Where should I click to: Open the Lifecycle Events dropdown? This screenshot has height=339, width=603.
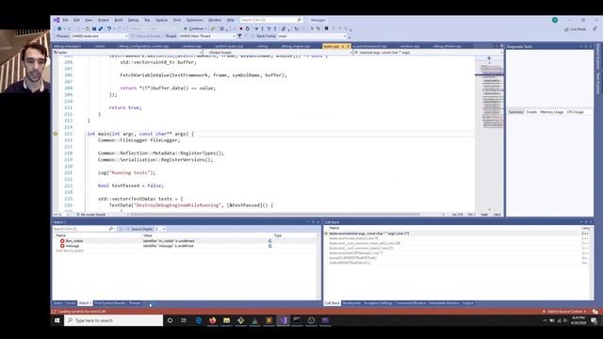pyautogui.click(x=147, y=36)
